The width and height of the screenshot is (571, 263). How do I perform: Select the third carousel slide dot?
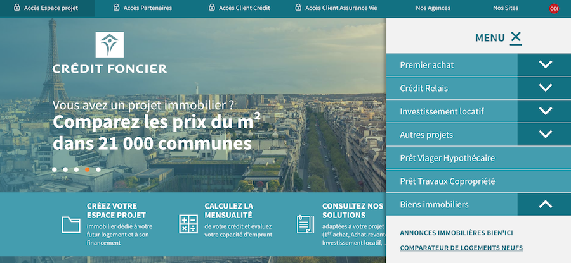point(76,169)
